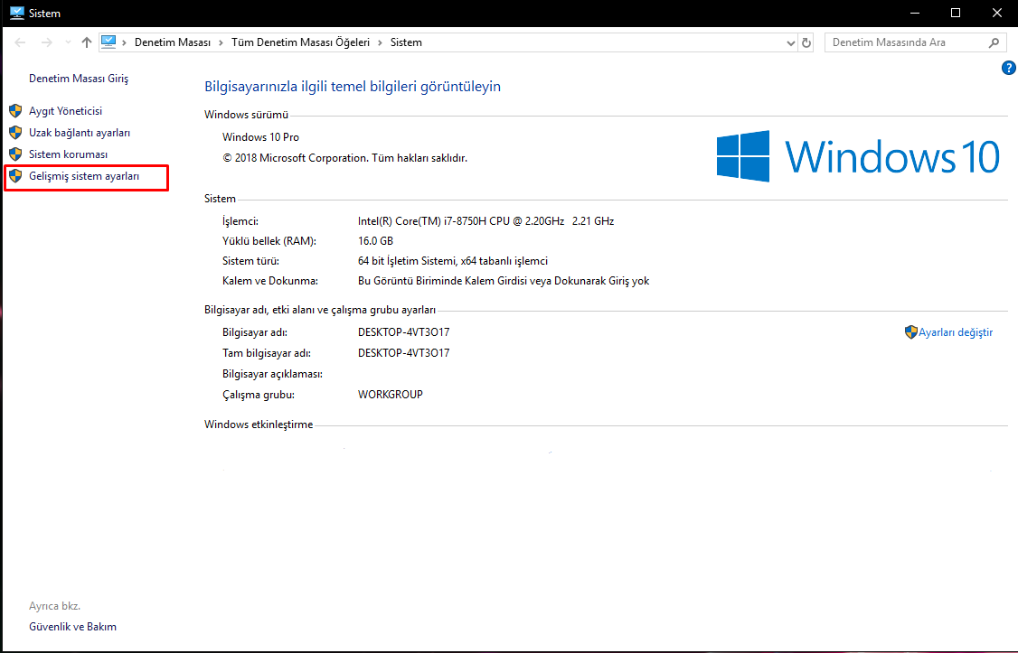Minimize the Sistem window
This screenshot has width=1018, height=653.
click(915, 13)
